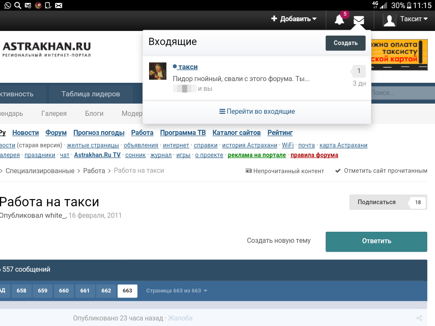The image size is (435, 326).
Task: Click the праздники link
Action: (x=40, y=155)
